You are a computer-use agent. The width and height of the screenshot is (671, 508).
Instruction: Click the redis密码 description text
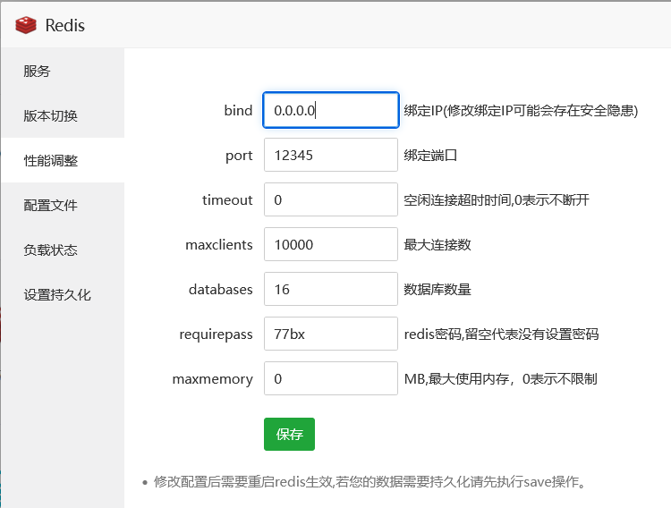click(501, 334)
